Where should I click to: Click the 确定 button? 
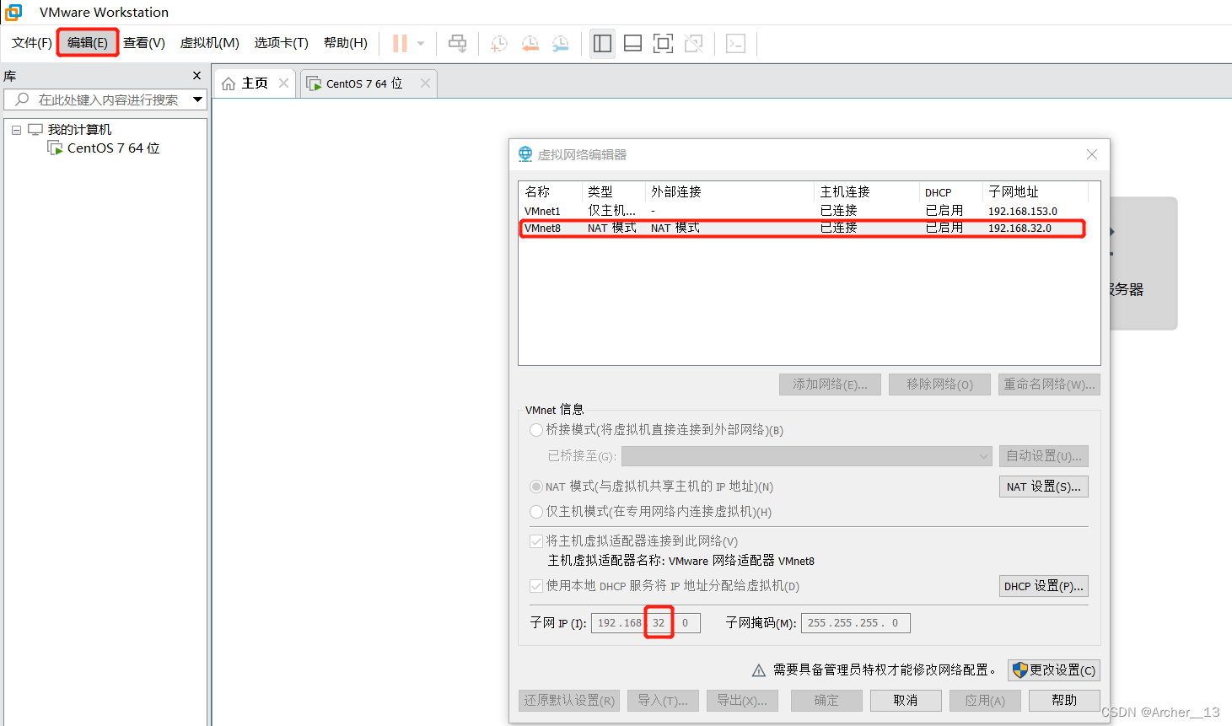pyautogui.click(x=826, y=701)
